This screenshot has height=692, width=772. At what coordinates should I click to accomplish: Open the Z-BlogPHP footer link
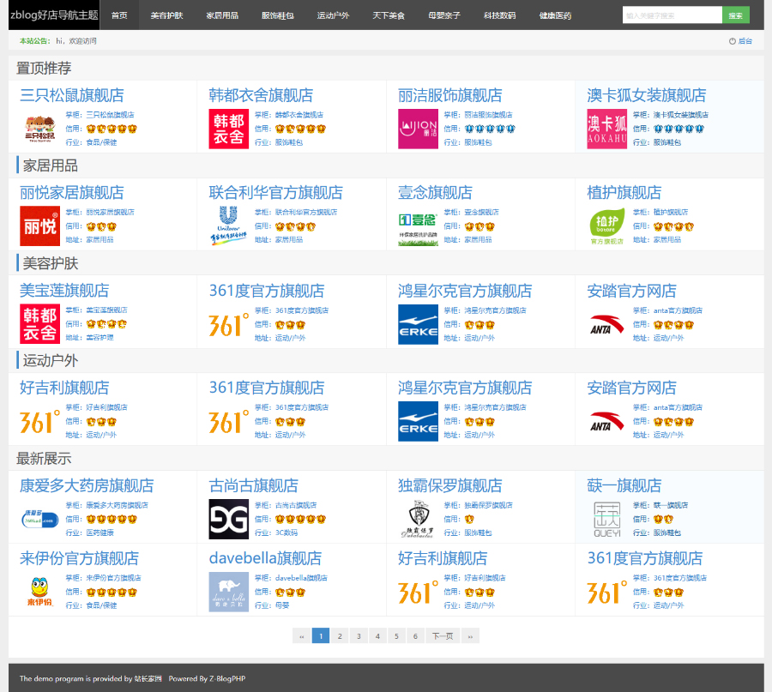pos(227,678)
